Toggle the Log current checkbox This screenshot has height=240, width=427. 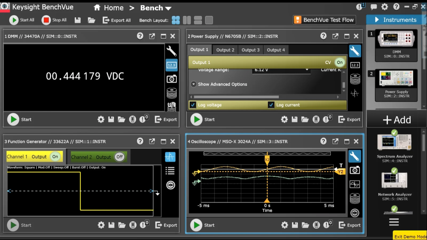click(x=271, y=105)
